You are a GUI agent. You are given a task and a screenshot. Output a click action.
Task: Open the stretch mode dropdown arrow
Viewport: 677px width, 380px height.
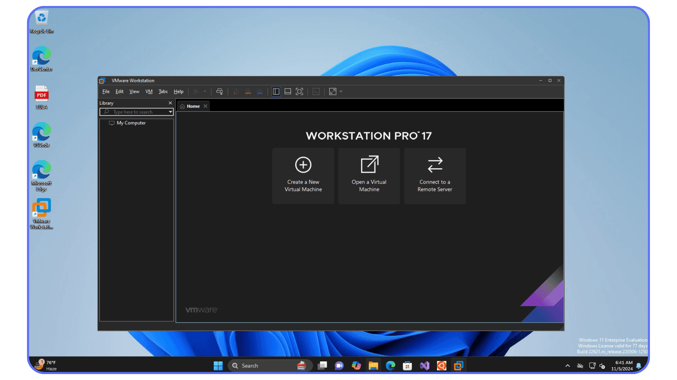click(x=340, y=91)
